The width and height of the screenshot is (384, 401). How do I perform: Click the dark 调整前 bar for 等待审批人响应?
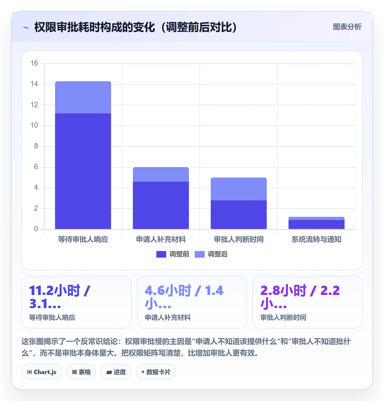click(83, 171)
